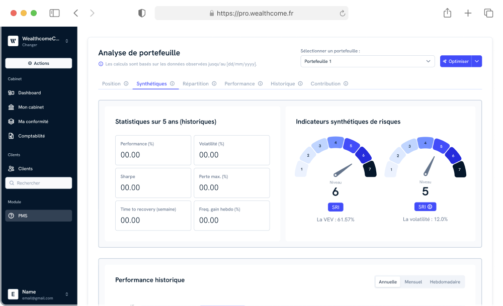Select the Mensuel period option
The image size is (503, 306).
413,282
